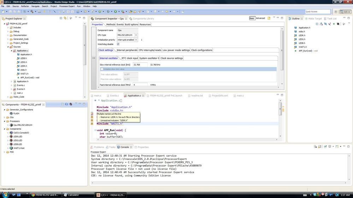353x198 pixels.
Task: Click the green dot filter icon in Outline
Action: pos(334,24)
